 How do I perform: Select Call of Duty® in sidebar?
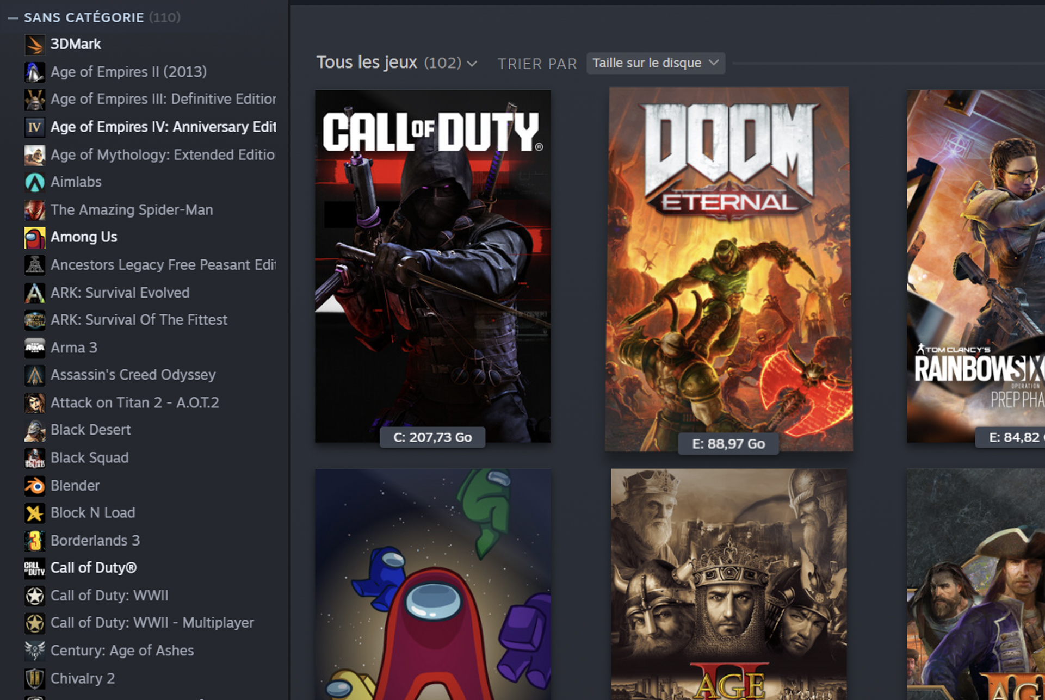[94, 568]
